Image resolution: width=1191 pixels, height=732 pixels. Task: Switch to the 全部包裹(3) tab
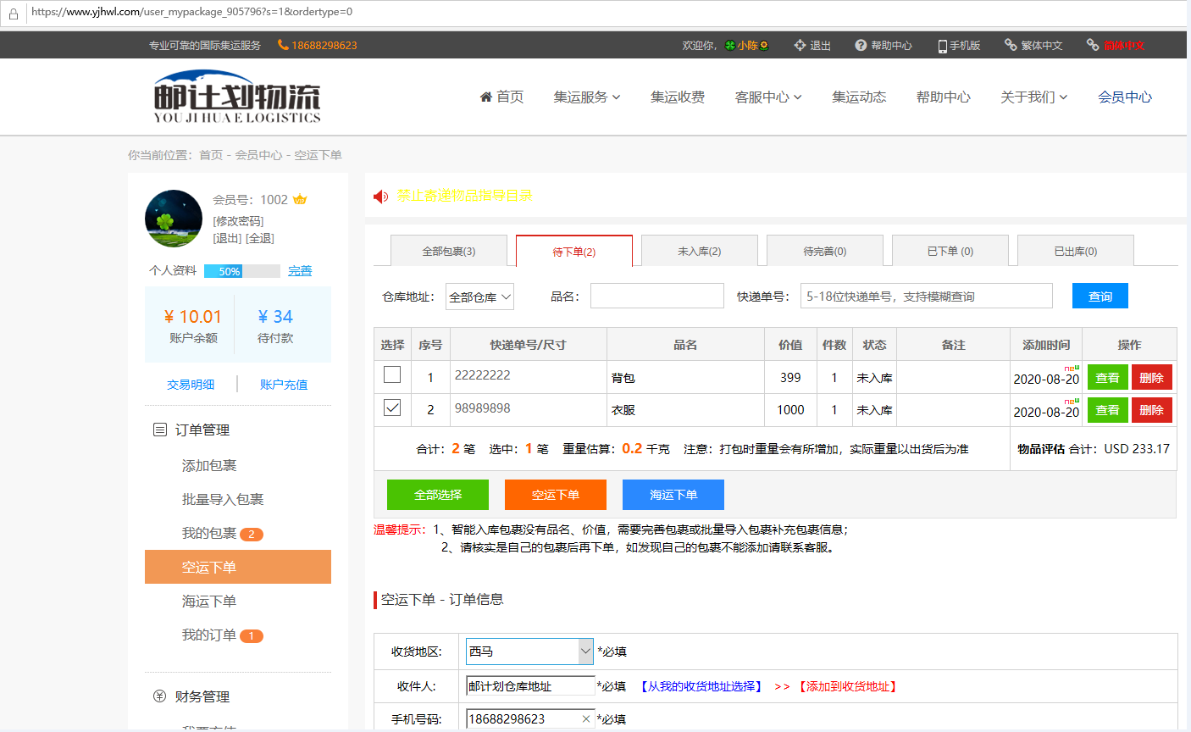pos(449,251)
